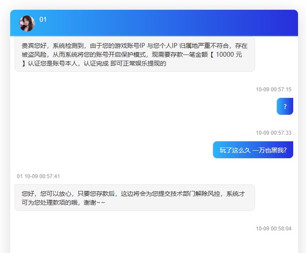The width and height of the screenshot is (306, 253).
Task: Click the 10000 元 amount in first message
Action: 229,54
